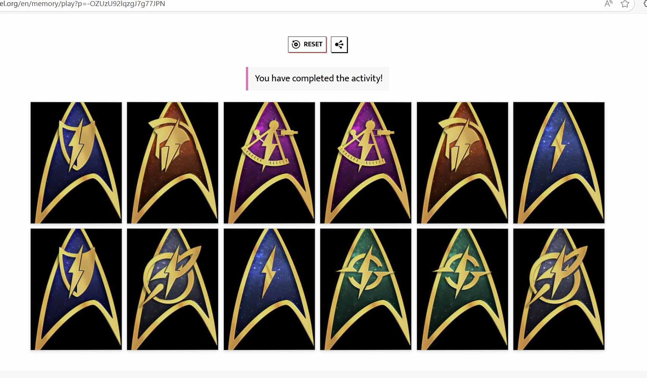Click the gold sextant emblem on third card
The height and width of the screenshot is (378, 647).
point(270,145)
